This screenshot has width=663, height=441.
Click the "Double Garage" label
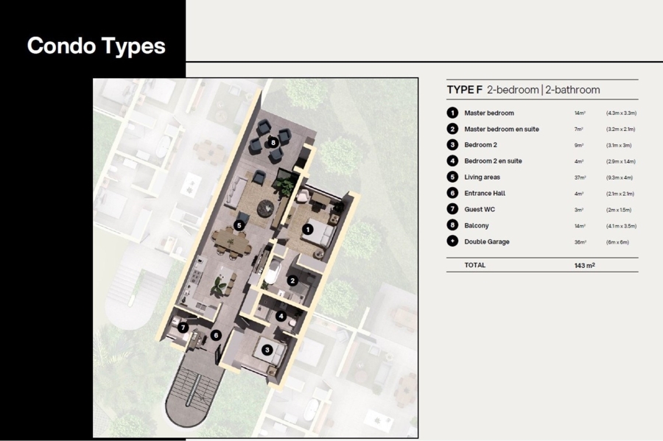click(487, 241)
